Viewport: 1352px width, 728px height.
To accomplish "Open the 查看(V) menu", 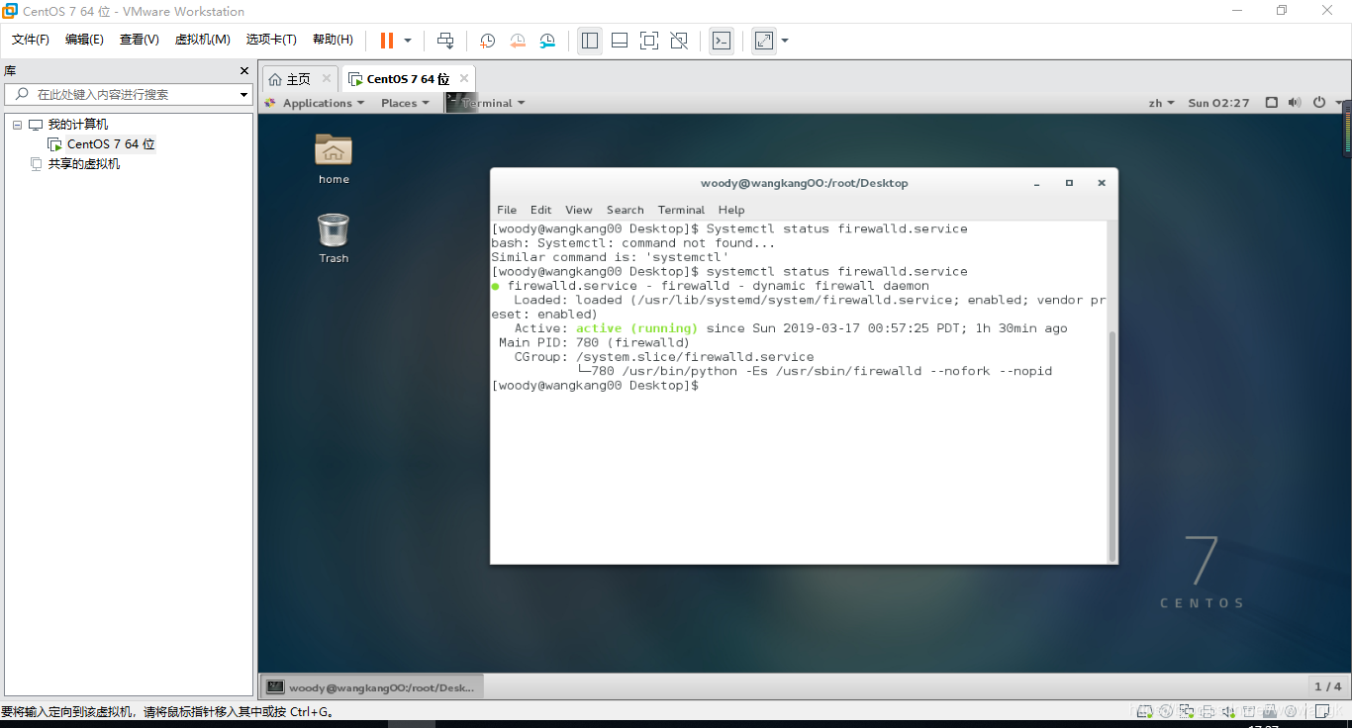I will pyautogui.click(x=140, y=40).
